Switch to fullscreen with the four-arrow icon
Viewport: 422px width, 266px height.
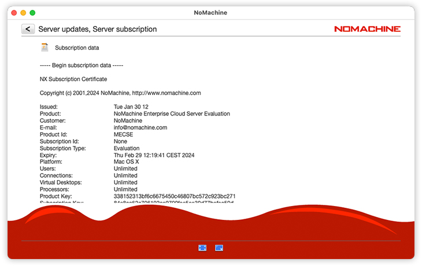(202, 248)
